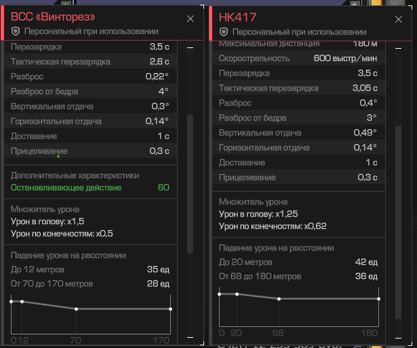
Task: Click 'Урон в голову: x1,5' line
Action: 47,221
